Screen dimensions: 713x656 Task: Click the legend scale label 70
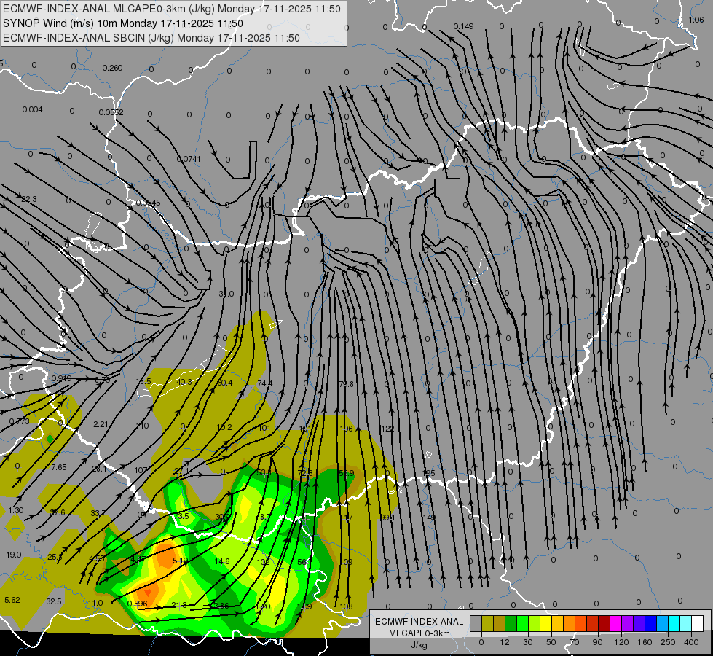(575, 642)
